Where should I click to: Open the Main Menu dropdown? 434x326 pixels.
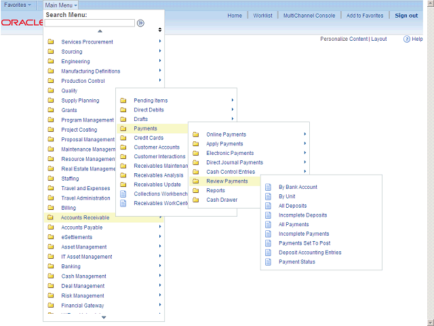coord(61,5)
